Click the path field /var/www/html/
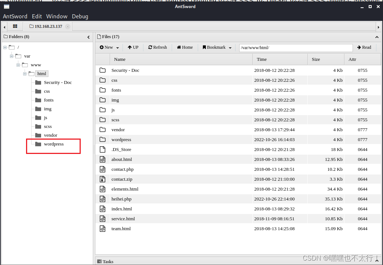The image size is (383, 265). pos(296,48)
